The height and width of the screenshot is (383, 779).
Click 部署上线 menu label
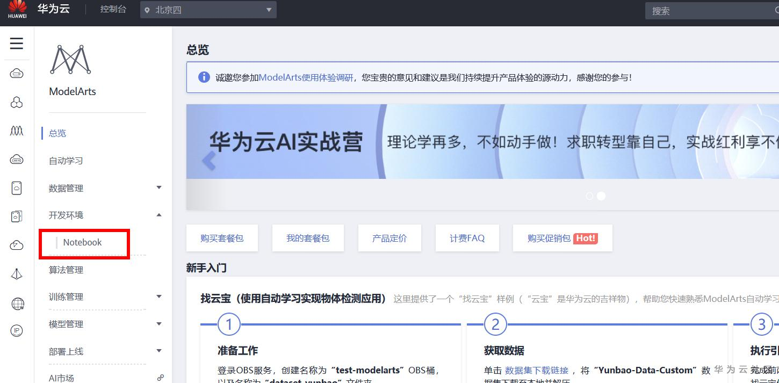click(66, 351)
